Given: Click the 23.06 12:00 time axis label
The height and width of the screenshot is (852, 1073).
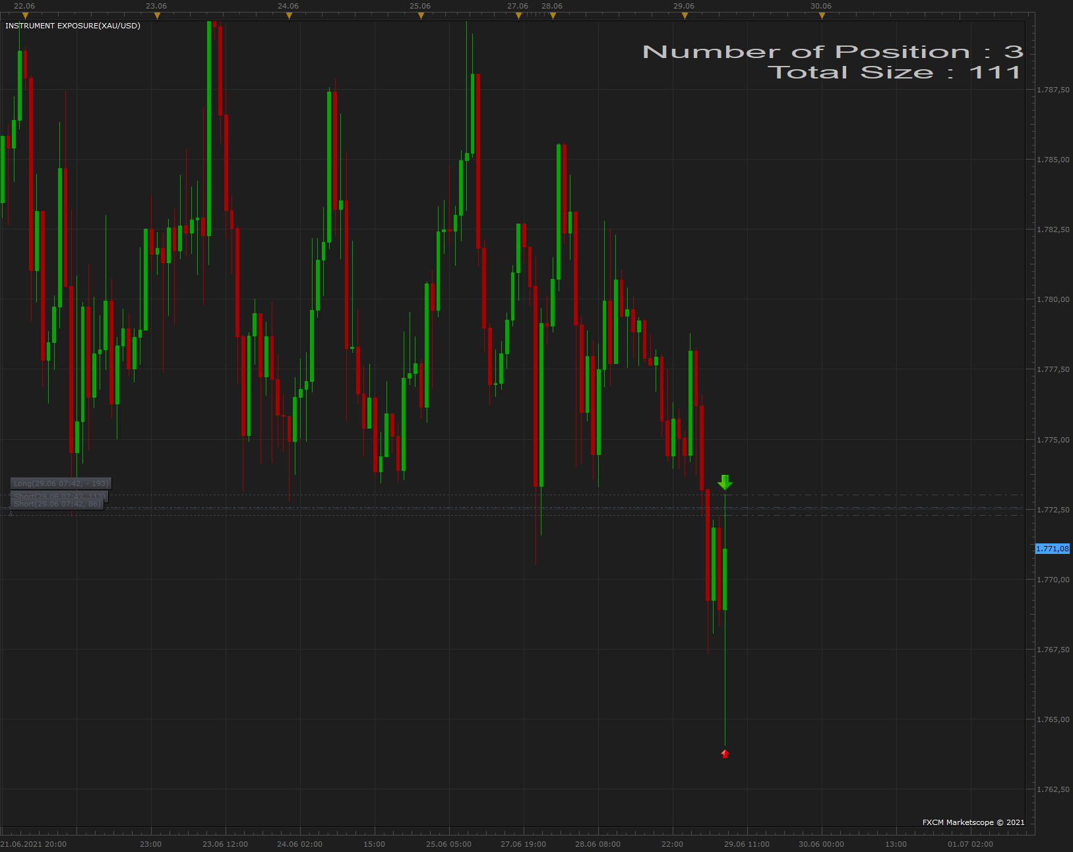Looking at the screenshot, I should [x=226, y=844].
